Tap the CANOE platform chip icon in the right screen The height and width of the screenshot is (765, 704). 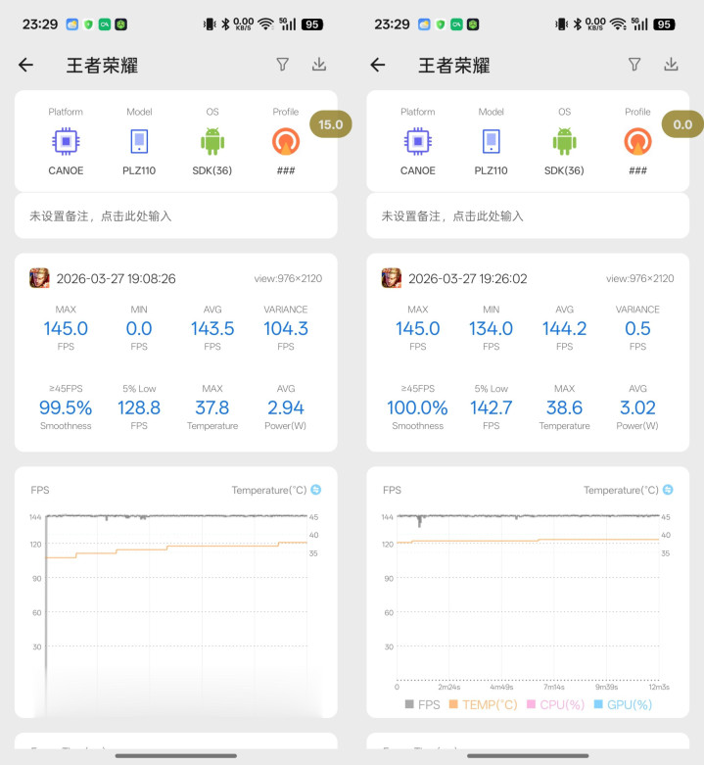pos(418,141)
